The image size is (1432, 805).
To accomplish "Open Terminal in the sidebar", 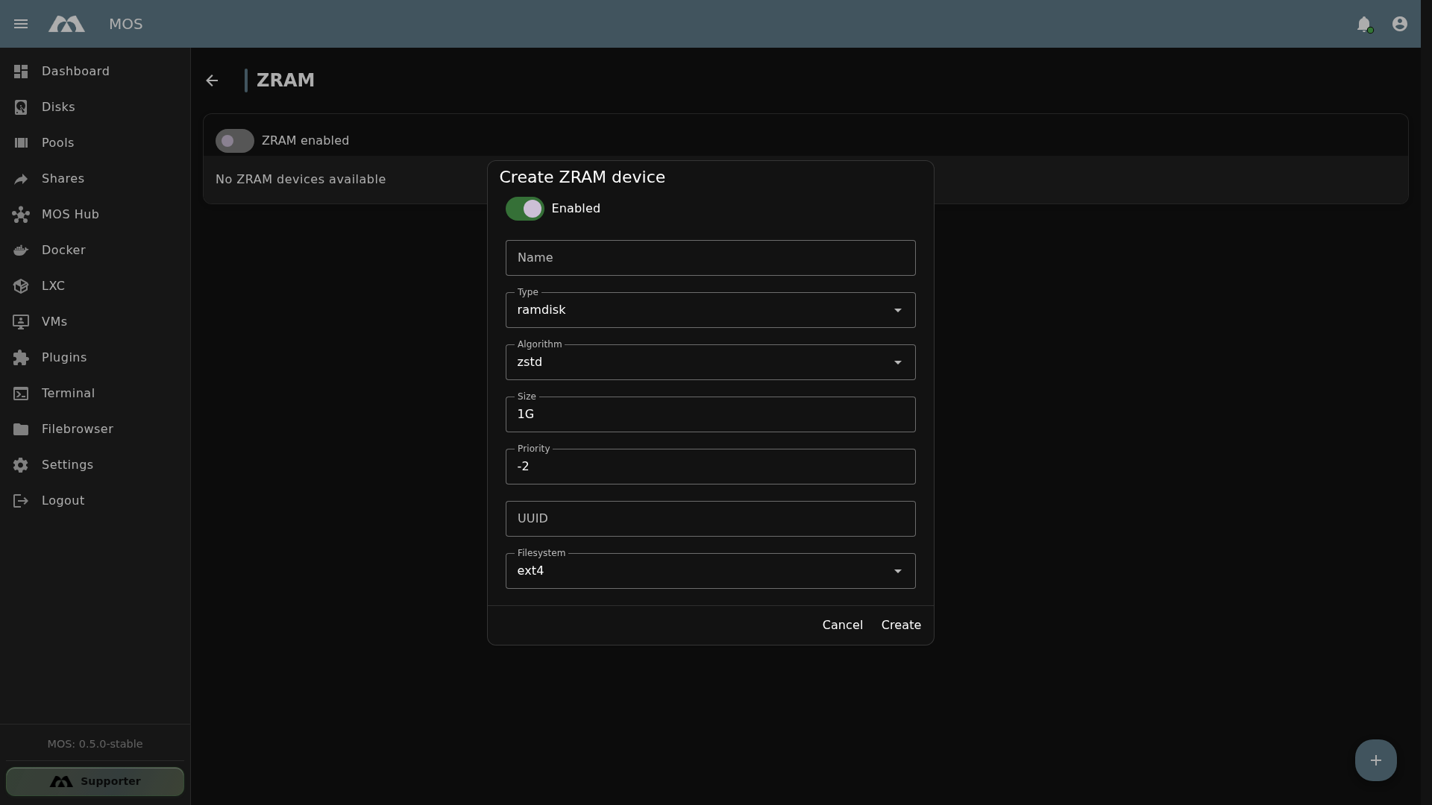I will (x=95, y=394).
